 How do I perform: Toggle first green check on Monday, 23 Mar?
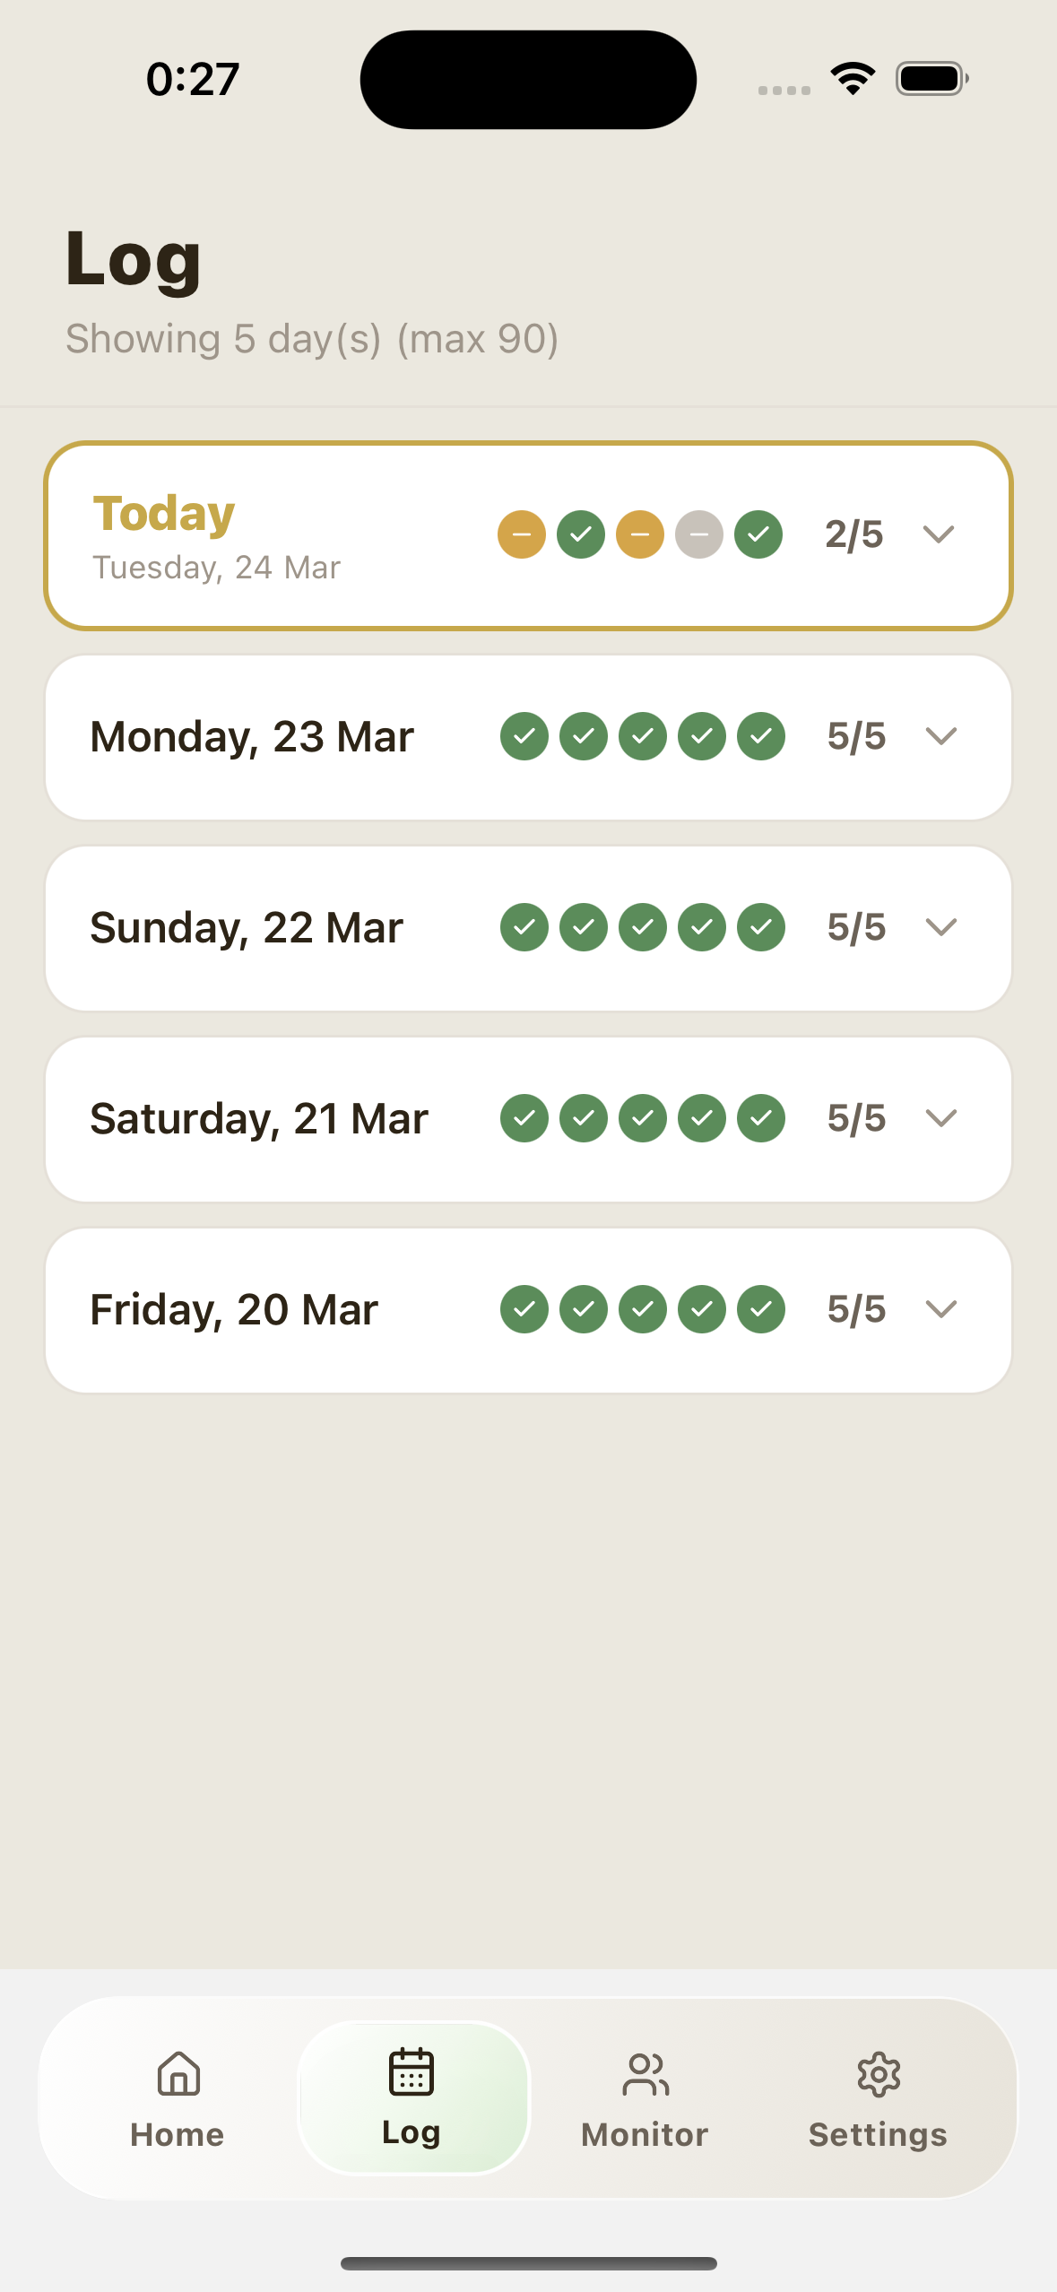(524, 736)
